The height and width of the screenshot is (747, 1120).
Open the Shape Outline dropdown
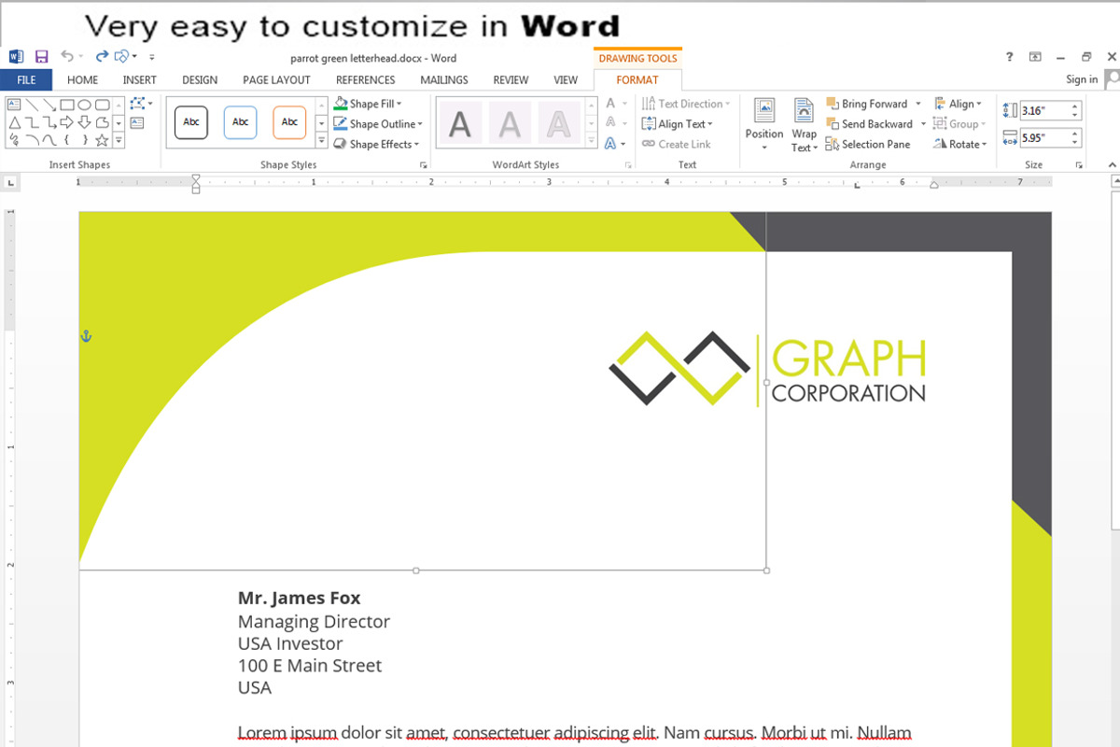[378, 124]
